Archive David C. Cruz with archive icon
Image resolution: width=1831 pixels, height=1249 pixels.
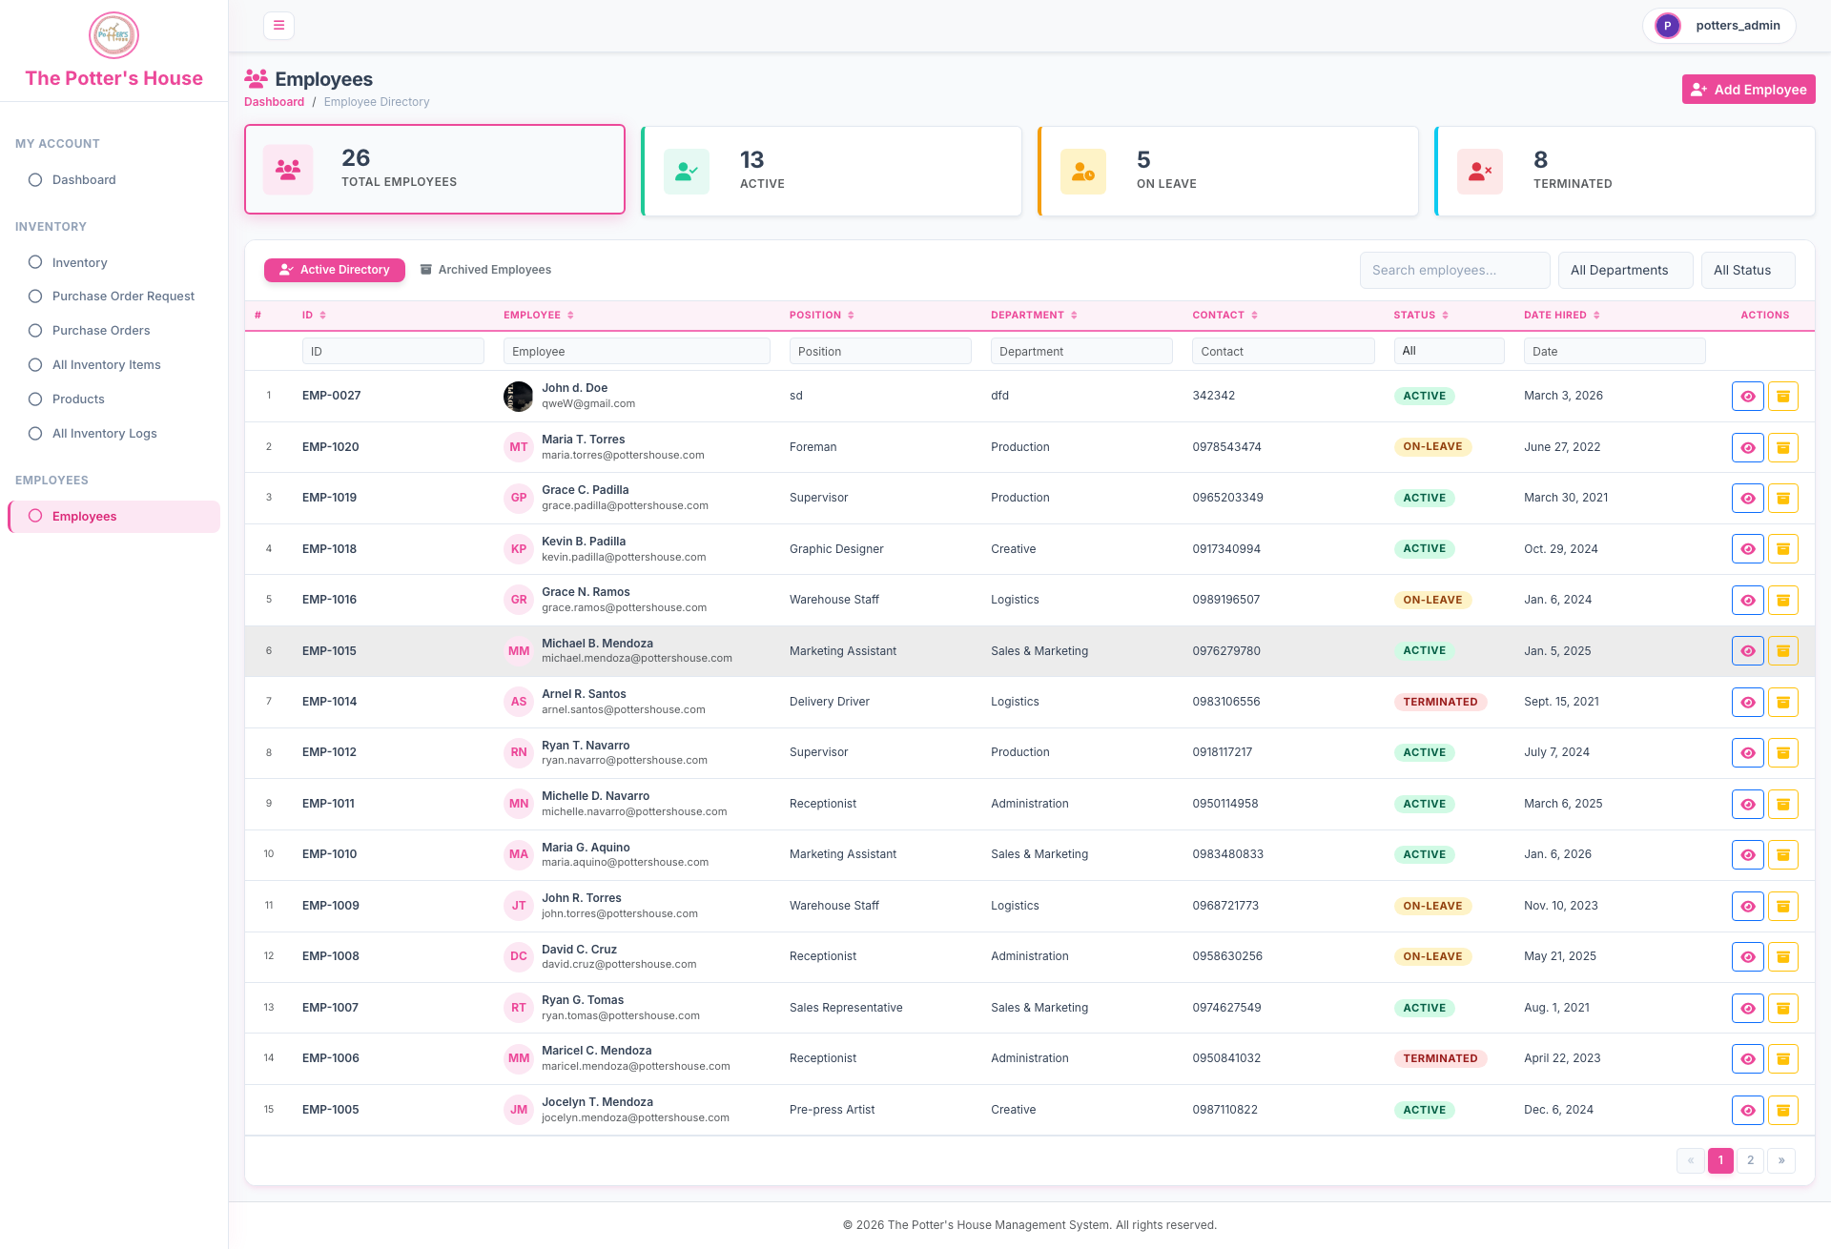pos(1782,956)
